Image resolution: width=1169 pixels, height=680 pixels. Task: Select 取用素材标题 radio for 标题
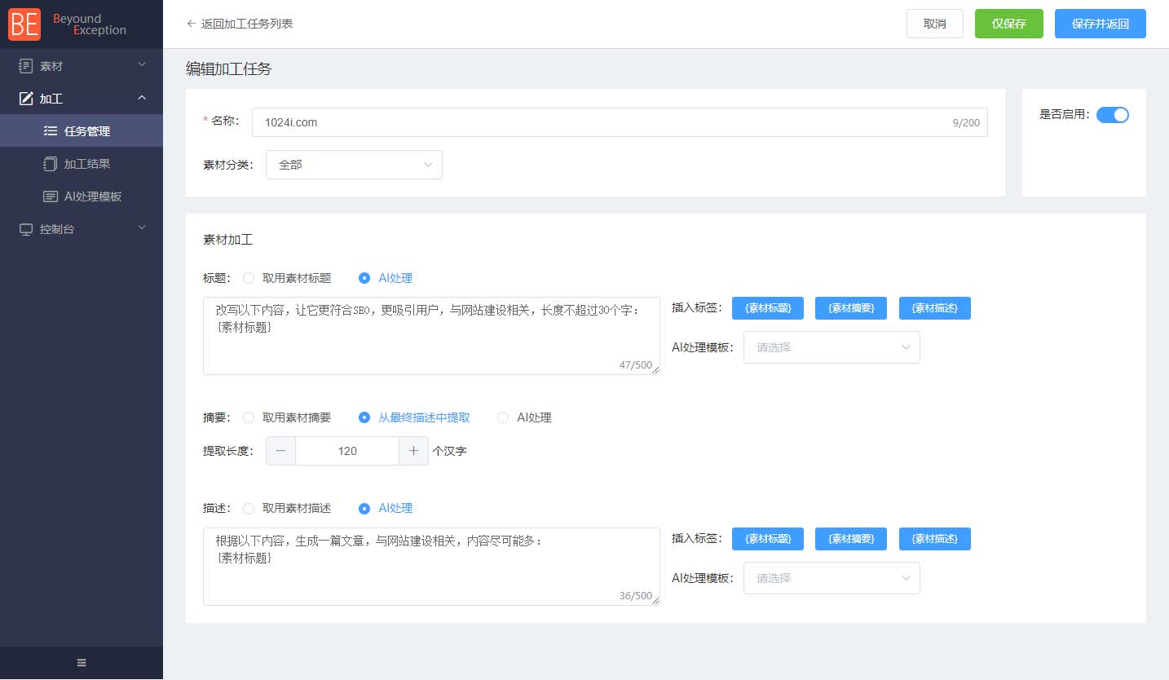point(249,278)
